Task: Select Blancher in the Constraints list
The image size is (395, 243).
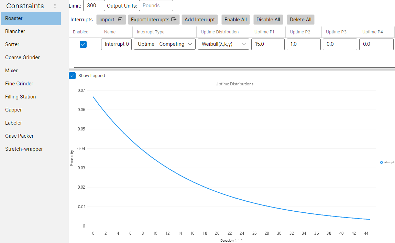Action: pos(15,31)
